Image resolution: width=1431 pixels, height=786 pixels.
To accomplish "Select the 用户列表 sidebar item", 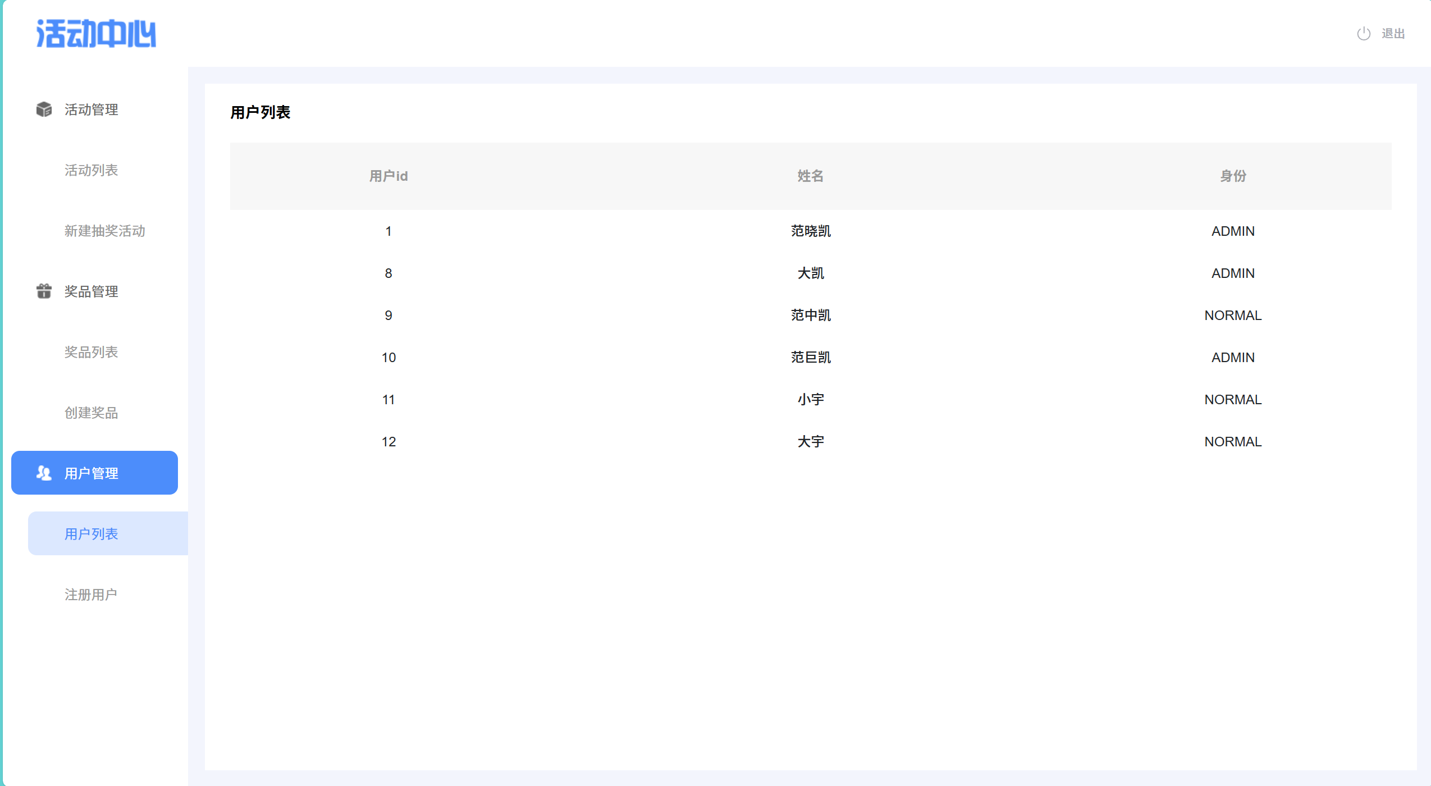I will pos(91,534).
